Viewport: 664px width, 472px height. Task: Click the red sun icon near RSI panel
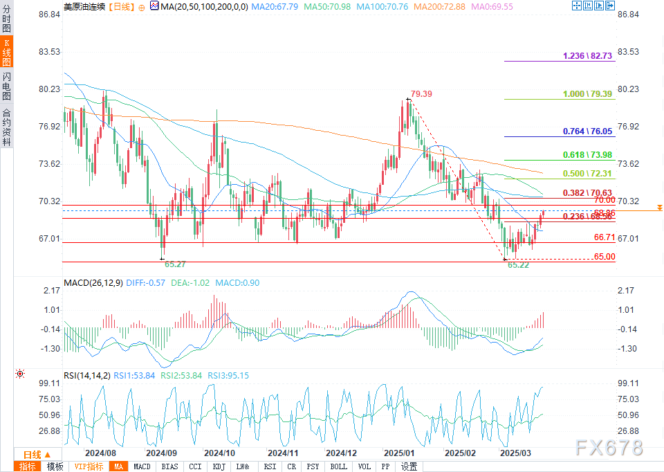click(20, 374)
